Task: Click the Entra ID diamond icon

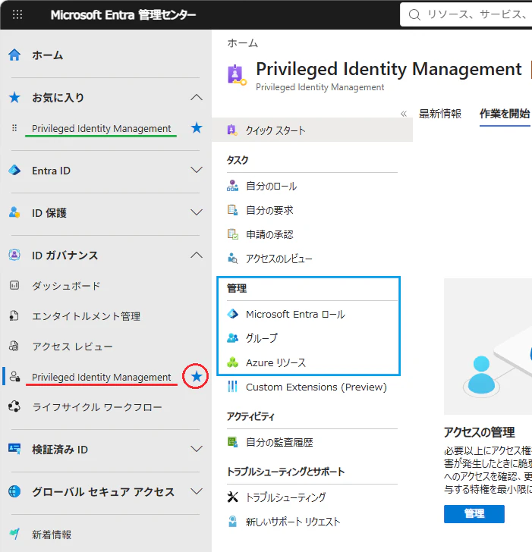Action: pyautogui.click(x=14, y=171)
